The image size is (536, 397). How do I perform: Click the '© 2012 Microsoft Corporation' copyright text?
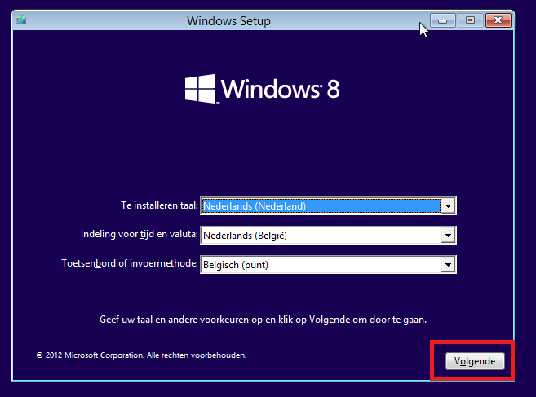pos(141,355)
